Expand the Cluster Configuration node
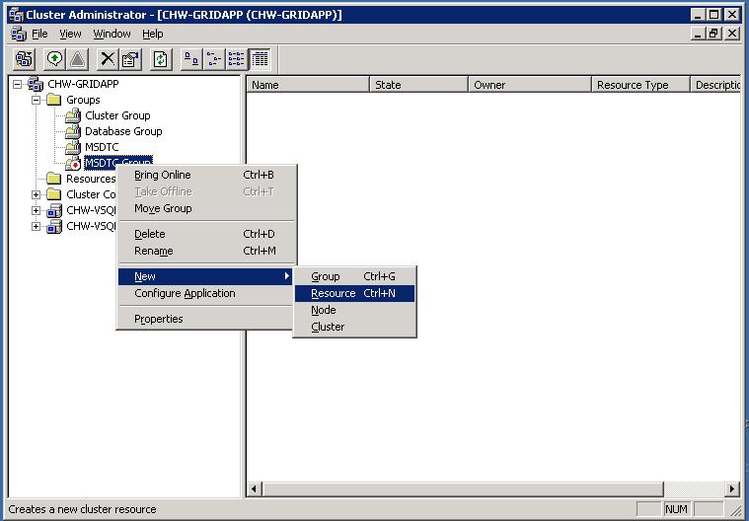This screenshot has height=521, width=749. point(36,194)
